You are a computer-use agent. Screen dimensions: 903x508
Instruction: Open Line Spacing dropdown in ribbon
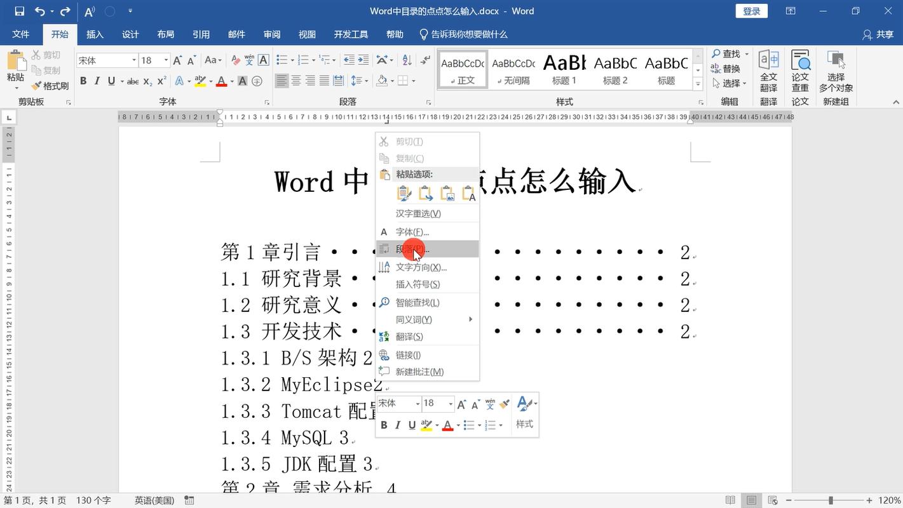click(359, 81)
